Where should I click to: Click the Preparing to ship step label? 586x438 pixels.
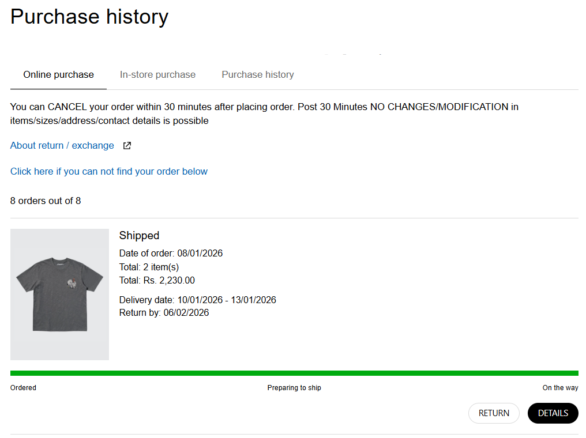294,388
